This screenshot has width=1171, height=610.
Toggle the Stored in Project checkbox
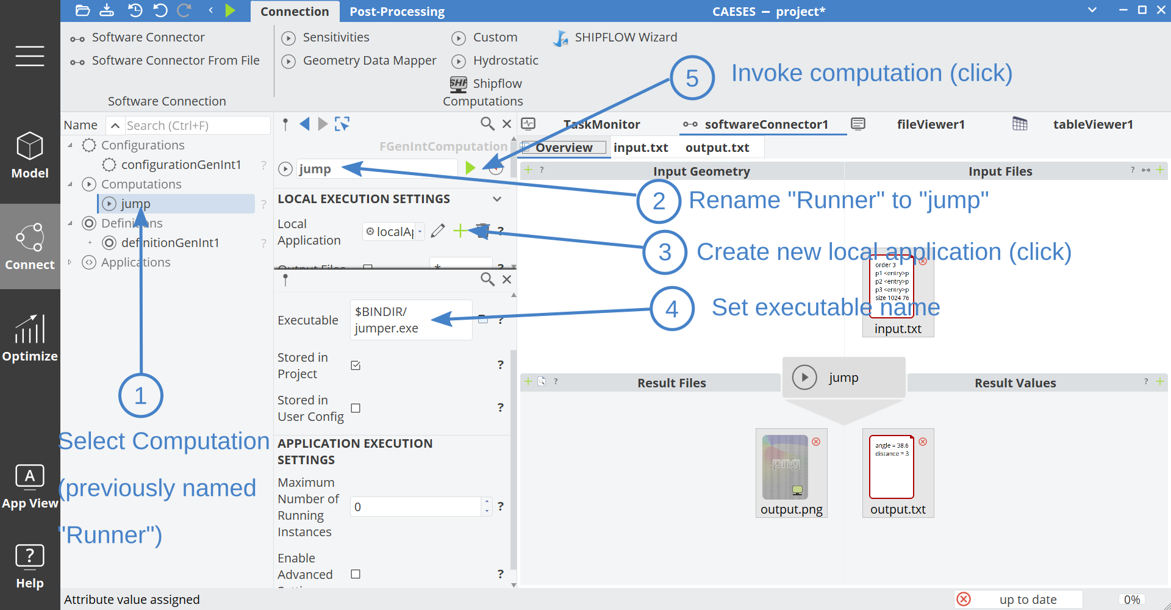pos(356,365)
